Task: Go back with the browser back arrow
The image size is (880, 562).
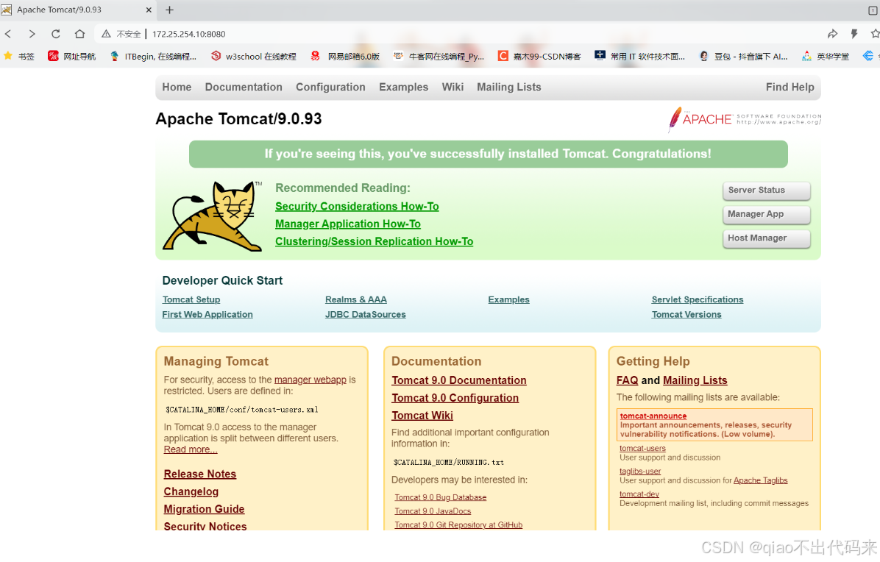Action: pos(8,34)
